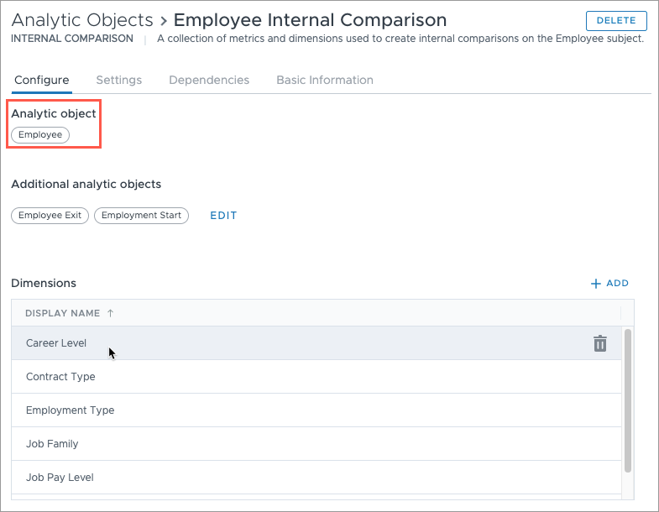Select the Contract Type row
The height and width of the screenshot is (512, 659).
coord(316,377)
